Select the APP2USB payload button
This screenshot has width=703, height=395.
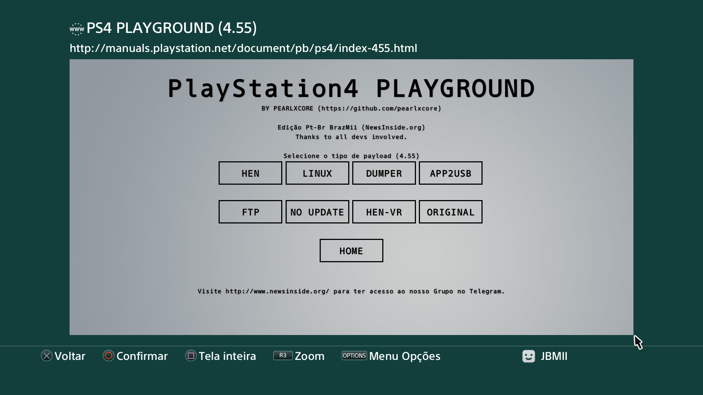451,173
